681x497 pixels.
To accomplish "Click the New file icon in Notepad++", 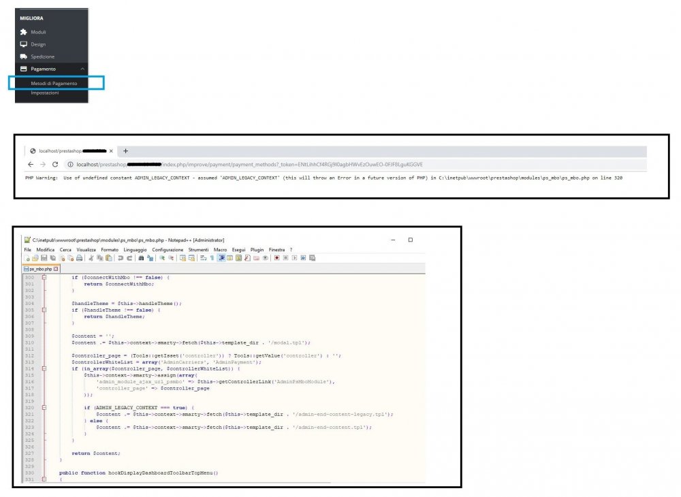I will 27,258.
